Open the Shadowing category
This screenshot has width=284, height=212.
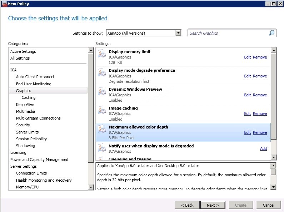pos(25,146)
